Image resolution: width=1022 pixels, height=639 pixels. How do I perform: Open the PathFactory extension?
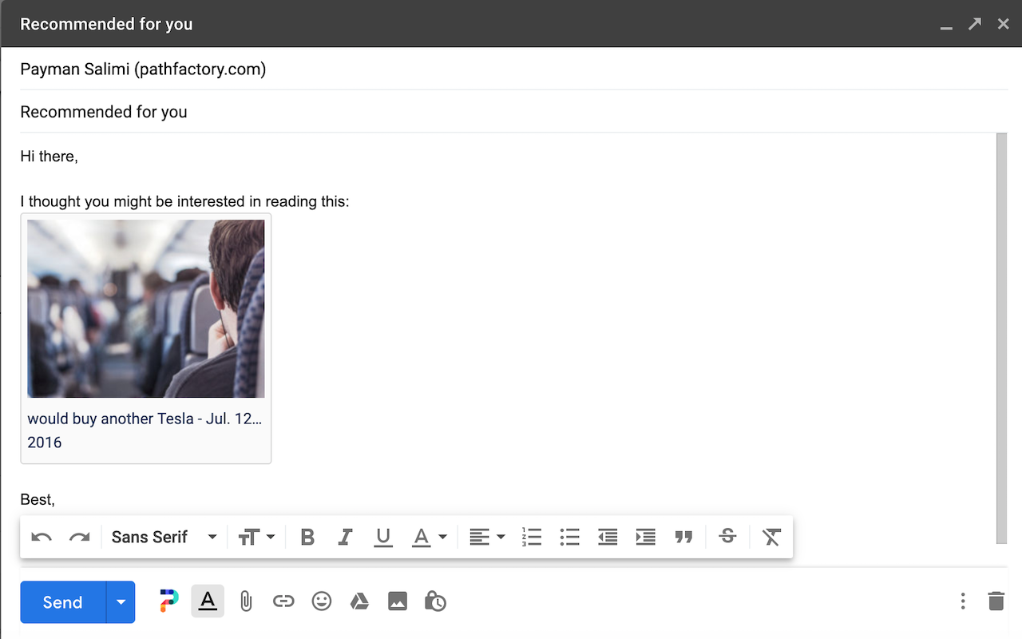coord(168,601)
